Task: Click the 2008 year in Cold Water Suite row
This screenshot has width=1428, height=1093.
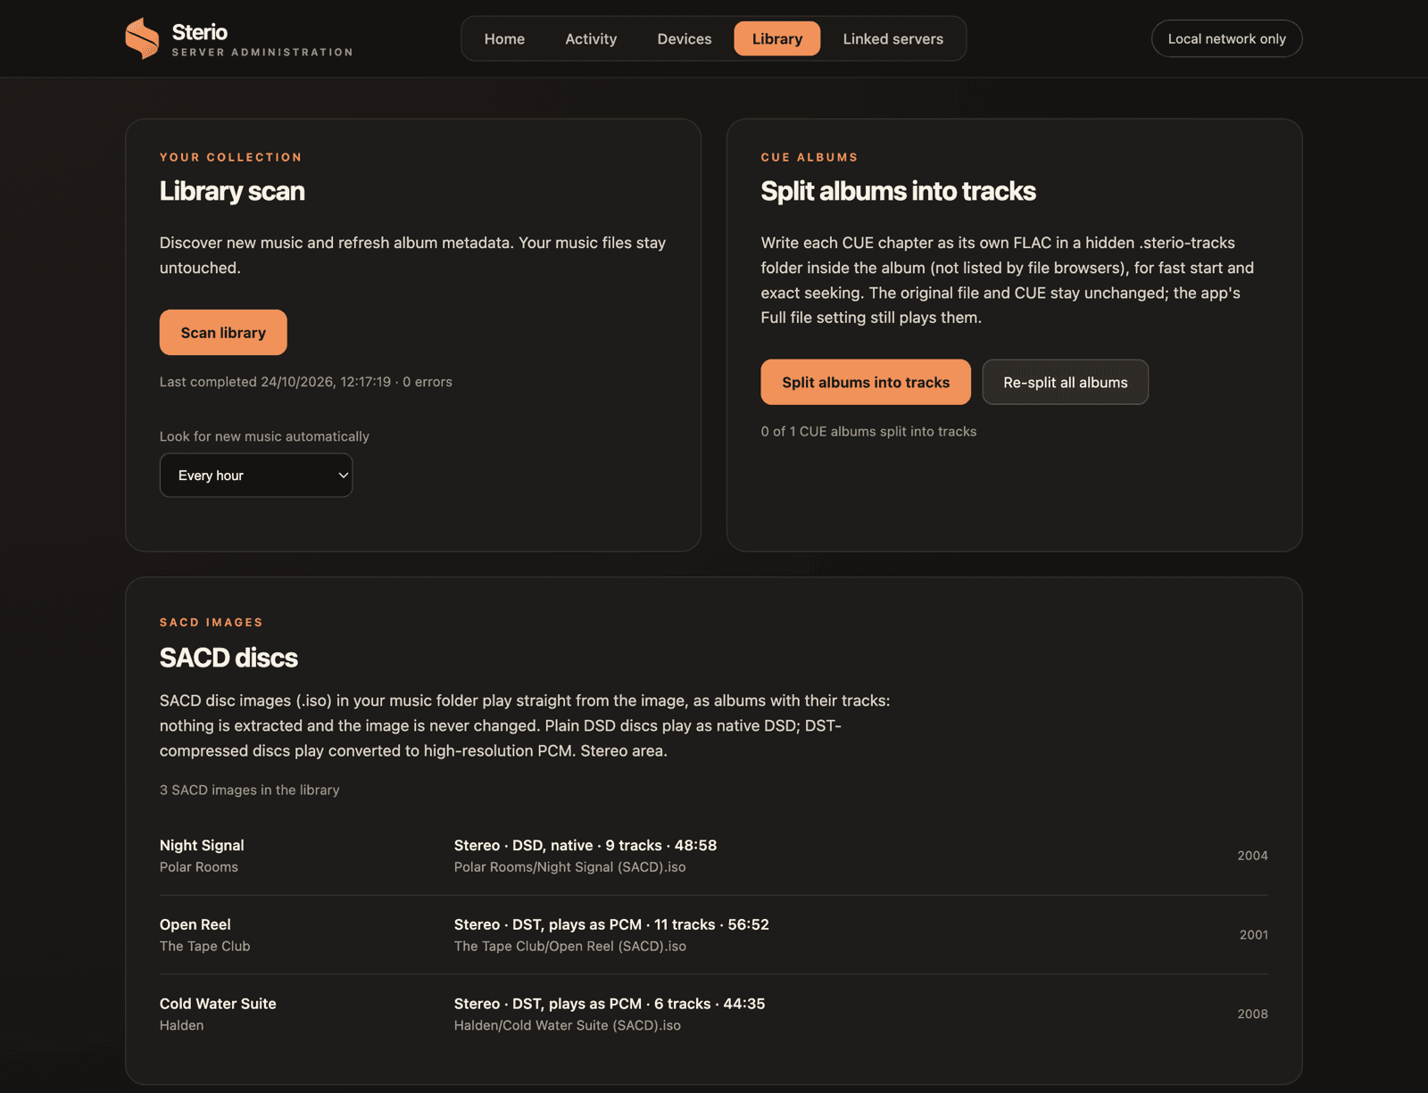Action: pos(1252,1014)
